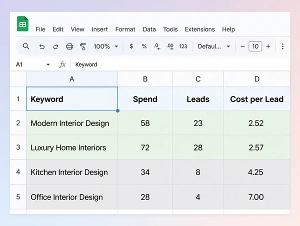Image resolution: width=300 pixels, height=226 pixels.
Task: Select the Leads value 4 in row 5
Action: (198, 196)
